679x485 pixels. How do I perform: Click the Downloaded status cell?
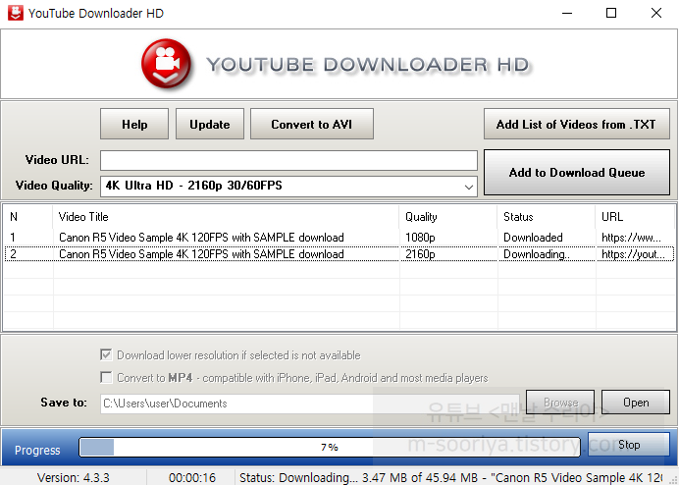pyautogui.click(x=533, y=238)
